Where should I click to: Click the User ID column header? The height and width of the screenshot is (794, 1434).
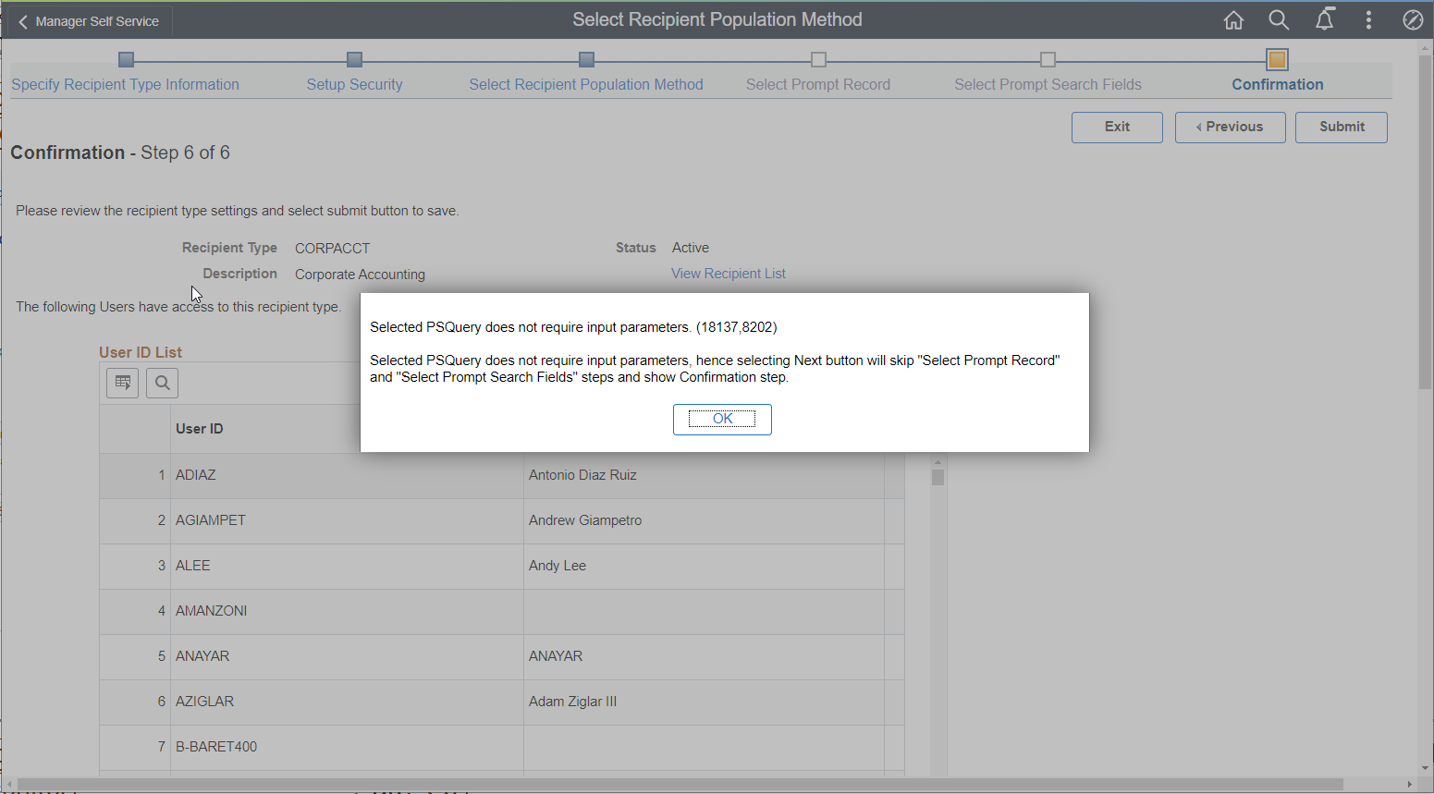347,429
